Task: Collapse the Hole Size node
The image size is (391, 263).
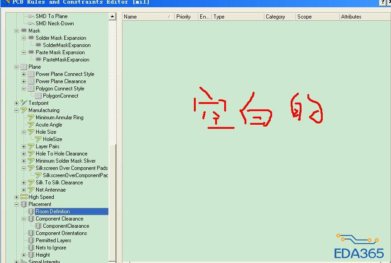Action: point(24,132)
